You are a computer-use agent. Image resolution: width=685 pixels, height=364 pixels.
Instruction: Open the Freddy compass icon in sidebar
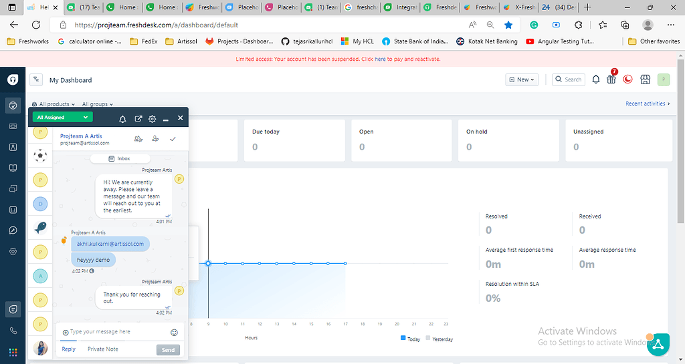[13, 230]
